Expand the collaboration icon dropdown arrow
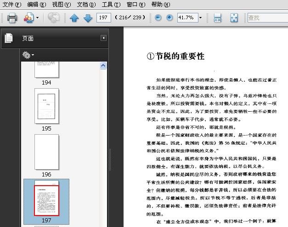The width and height of the screenshot is (288, 227). pyautogui.click(x=37, y=17)
